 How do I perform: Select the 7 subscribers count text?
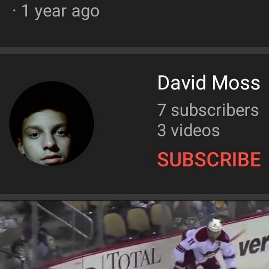(208, 110)
